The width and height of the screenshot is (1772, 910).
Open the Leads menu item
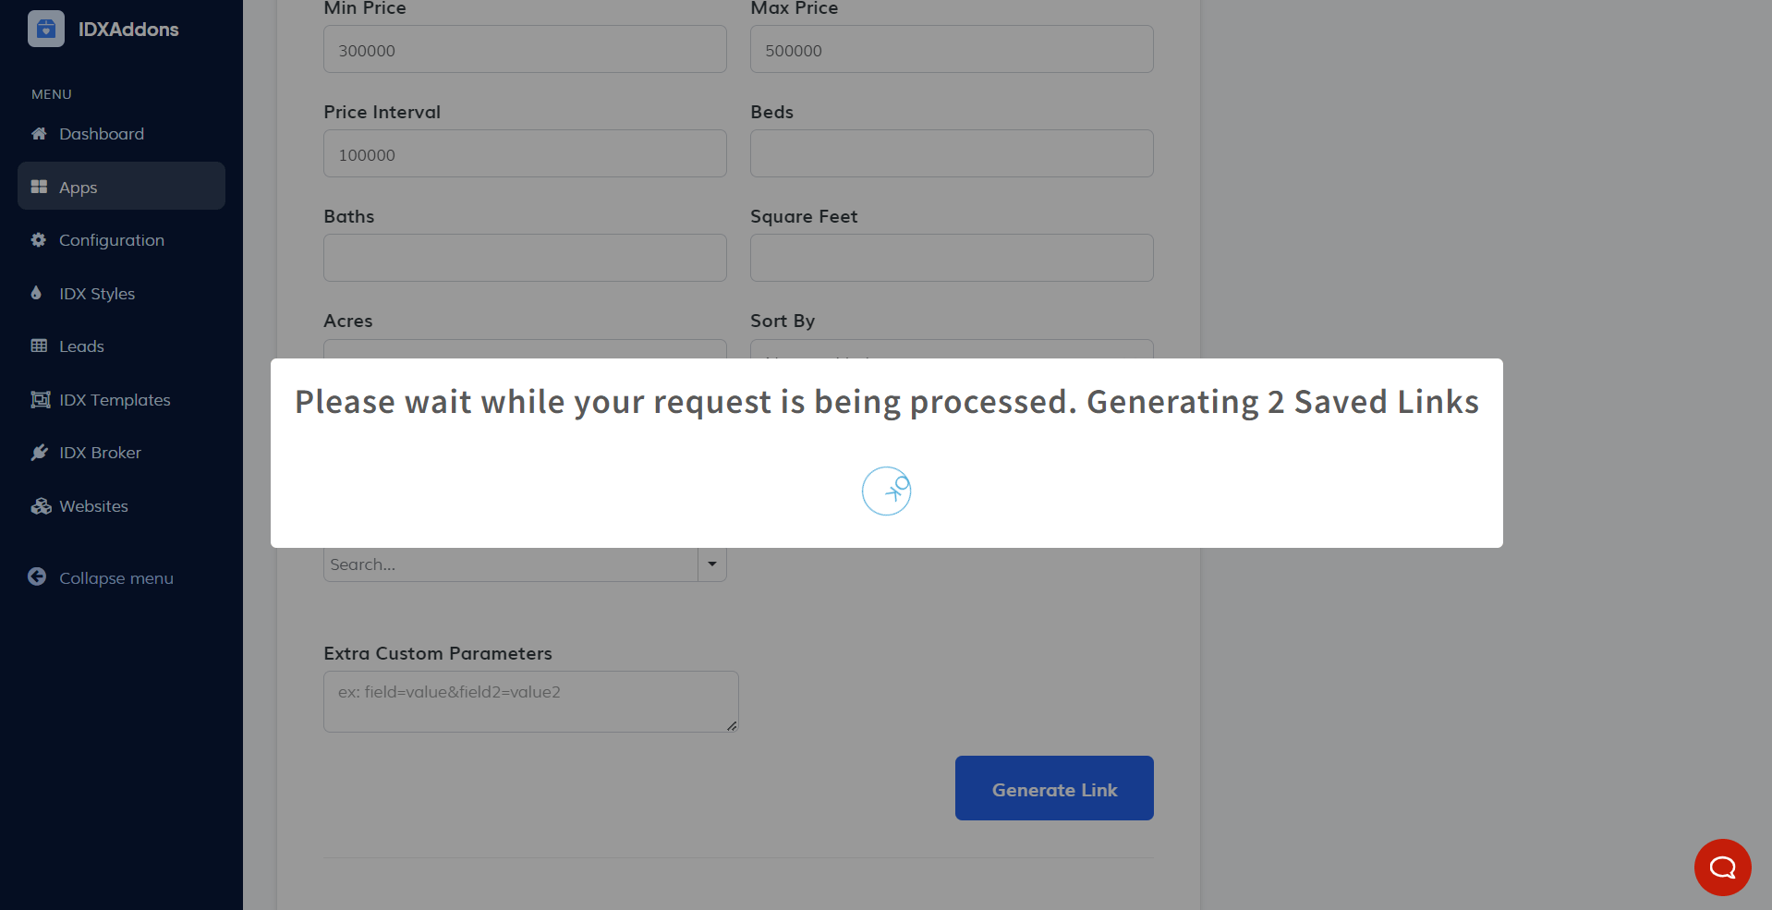click(x=81, y=346)
